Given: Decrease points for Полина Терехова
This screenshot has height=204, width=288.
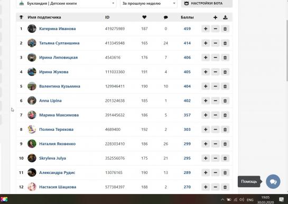Looking at the screenshot, I should point(215,130).
